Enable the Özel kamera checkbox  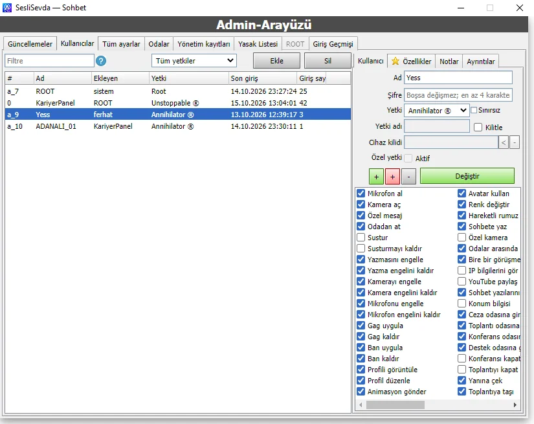[x=462, y=237]
